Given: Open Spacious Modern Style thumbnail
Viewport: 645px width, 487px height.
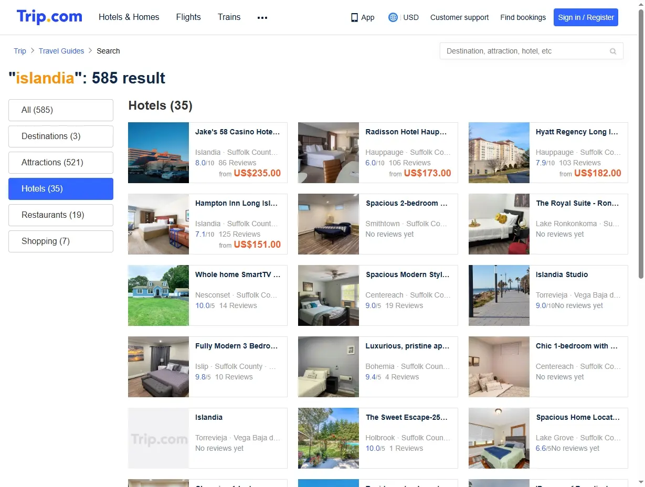Looking at the screenshot, I should 329,295.
